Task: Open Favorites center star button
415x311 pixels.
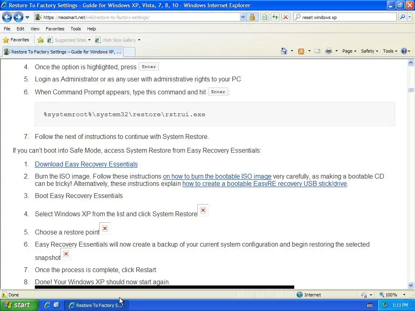Action: pos(16,40)
